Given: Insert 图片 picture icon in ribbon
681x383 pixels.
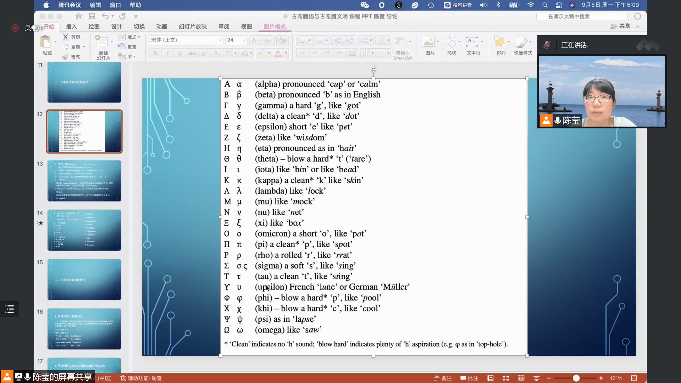Looking at the screenshot, I should pyautogui.click(x=429, y=42).
